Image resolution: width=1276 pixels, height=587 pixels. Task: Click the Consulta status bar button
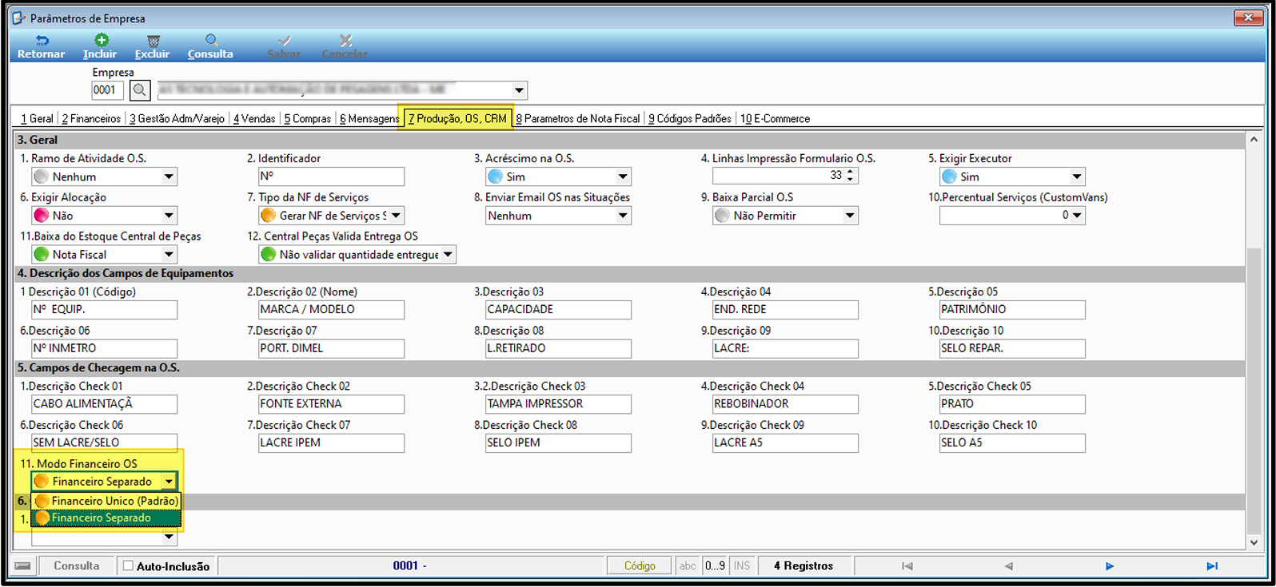[77, 565]
